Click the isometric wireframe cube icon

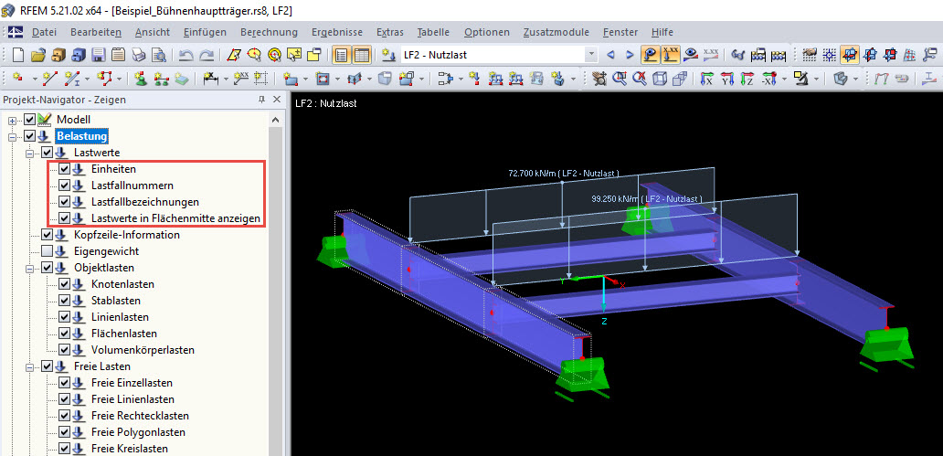[x=660, y=79]
